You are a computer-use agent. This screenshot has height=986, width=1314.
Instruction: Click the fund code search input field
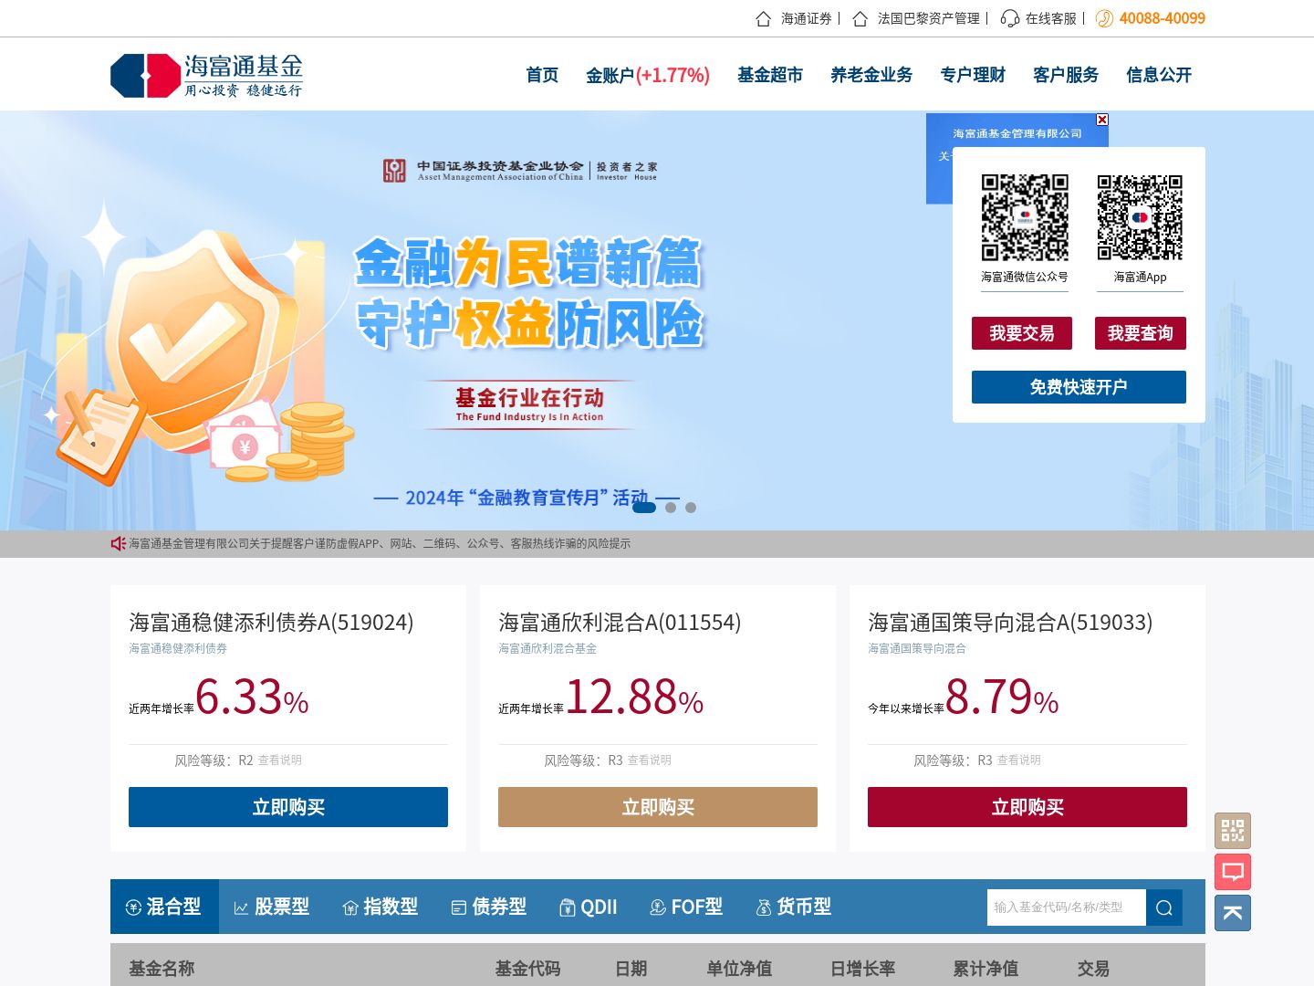1067,907
